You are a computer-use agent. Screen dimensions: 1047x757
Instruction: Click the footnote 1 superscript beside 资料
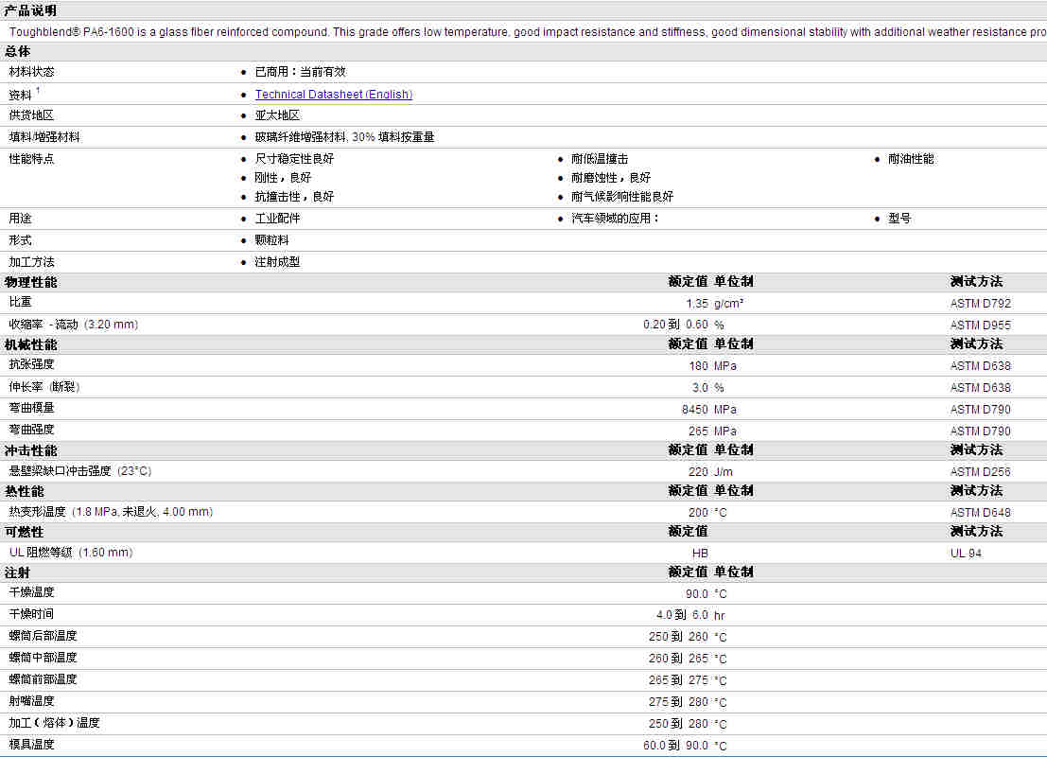coord(39,91)
